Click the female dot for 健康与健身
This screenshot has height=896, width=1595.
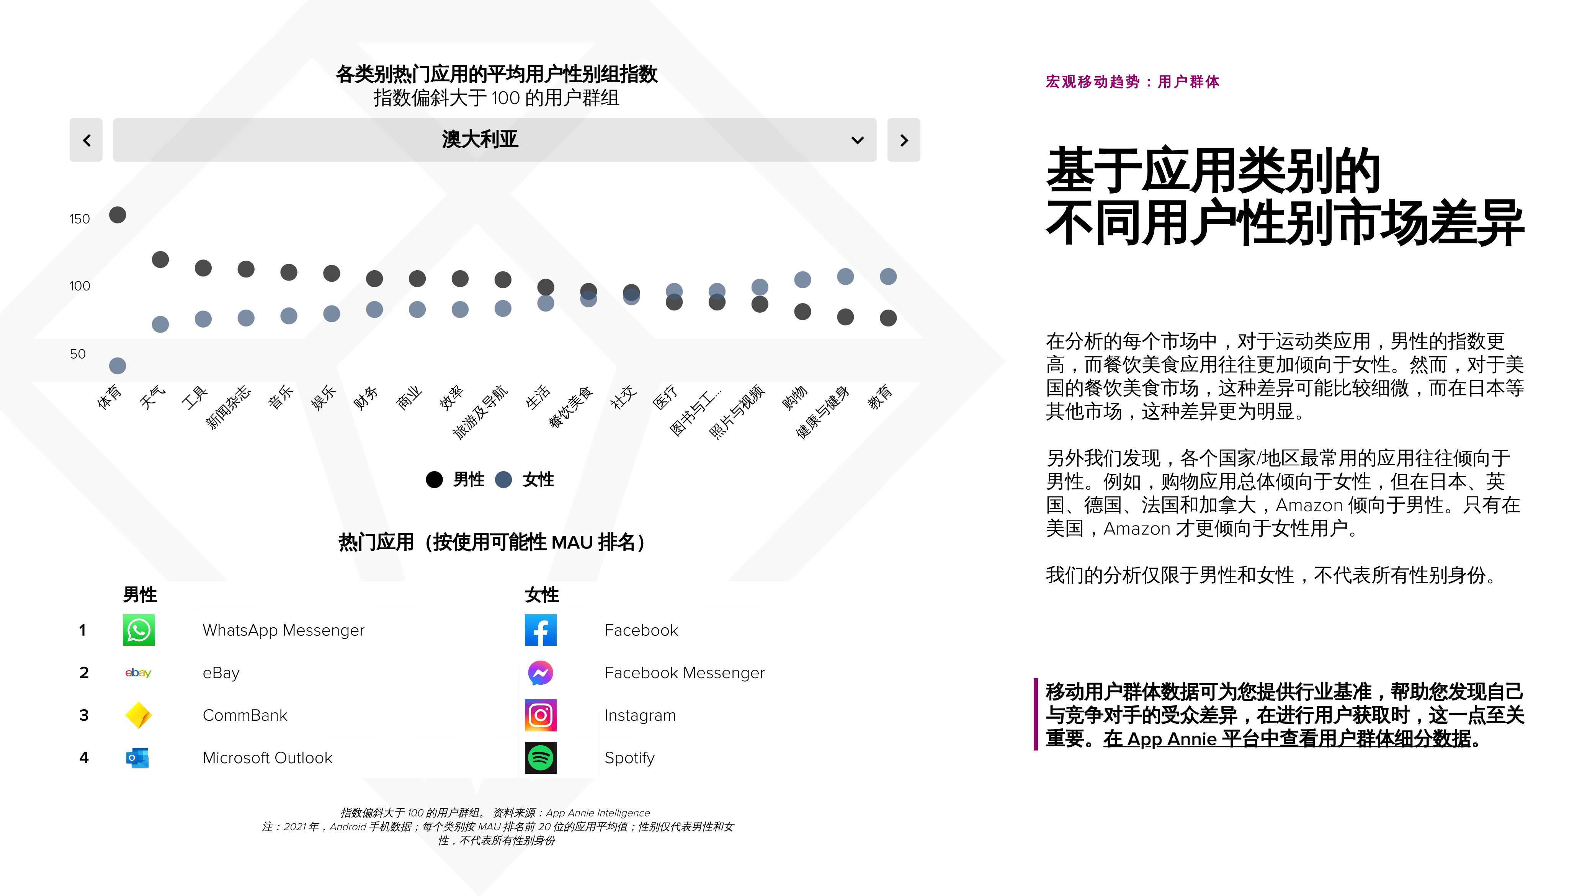(845, 277)
